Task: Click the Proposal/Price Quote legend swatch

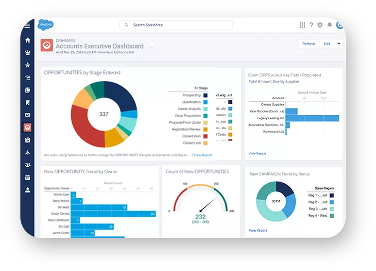Action: pos(205,123)
